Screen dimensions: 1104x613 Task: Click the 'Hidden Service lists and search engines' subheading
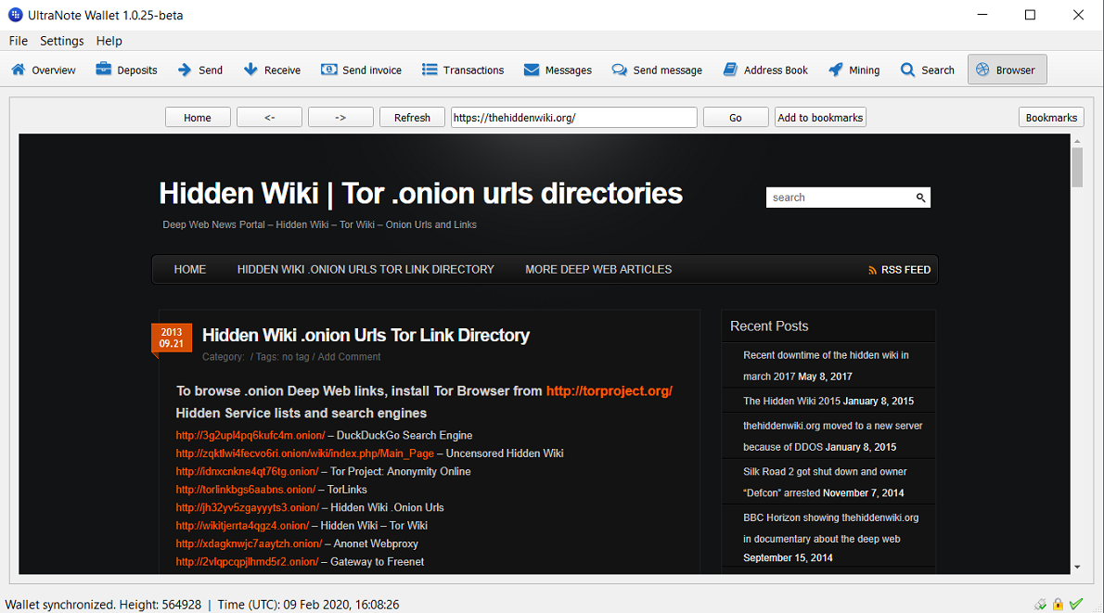302,413
